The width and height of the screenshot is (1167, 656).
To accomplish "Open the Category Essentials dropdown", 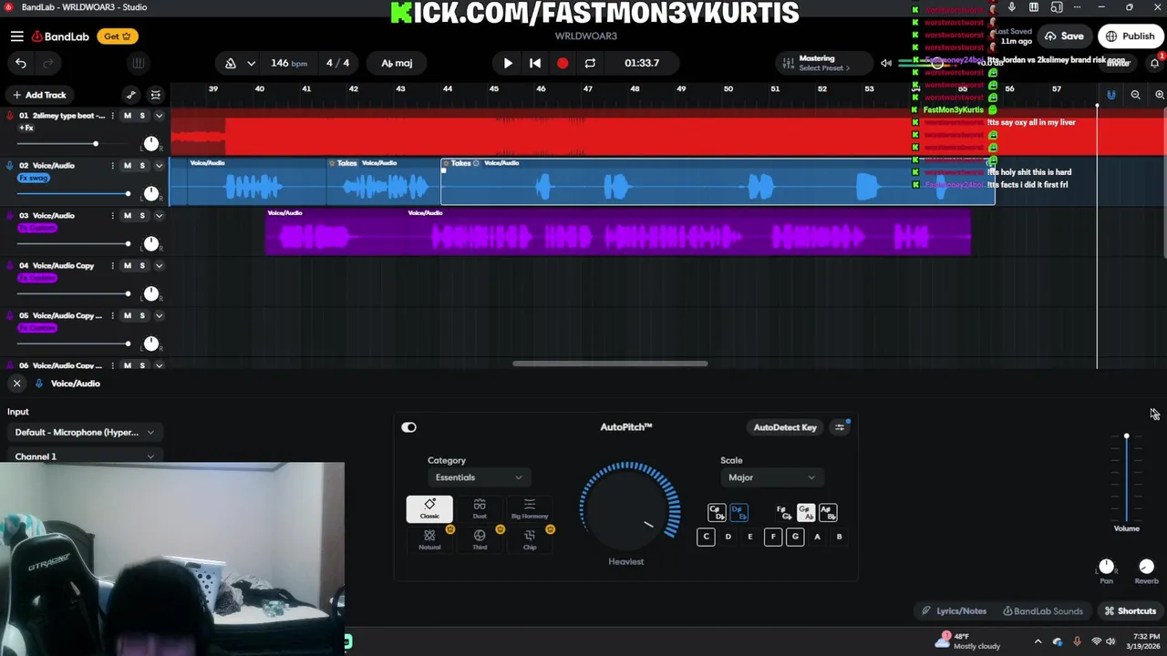I will coord(478,477).
